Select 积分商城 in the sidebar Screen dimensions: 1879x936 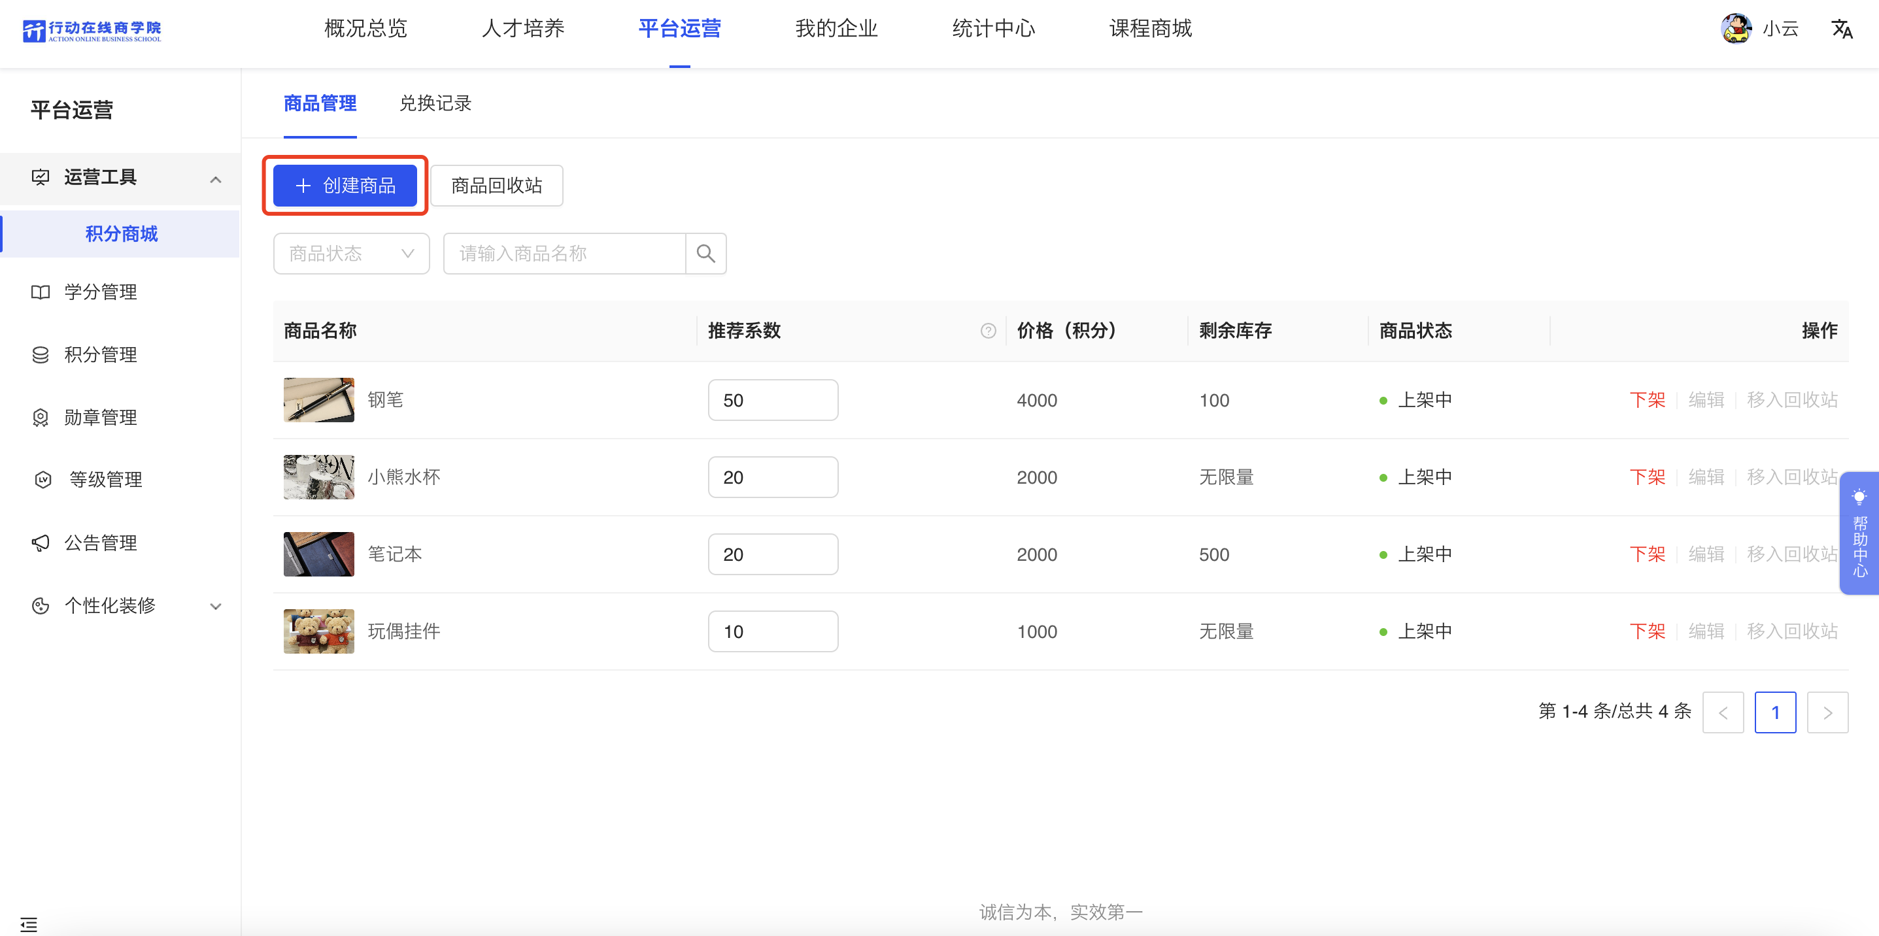[x=121, y=234]
